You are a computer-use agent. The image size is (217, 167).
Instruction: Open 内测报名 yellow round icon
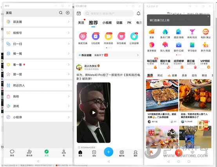pyautogui.click(x=108, y=36)
